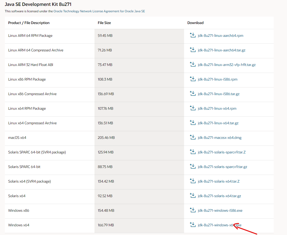Screen dimensions: 287x235
Task: Click download icon for macosx-x64.dmg
Action: click(x=193, y=137)
